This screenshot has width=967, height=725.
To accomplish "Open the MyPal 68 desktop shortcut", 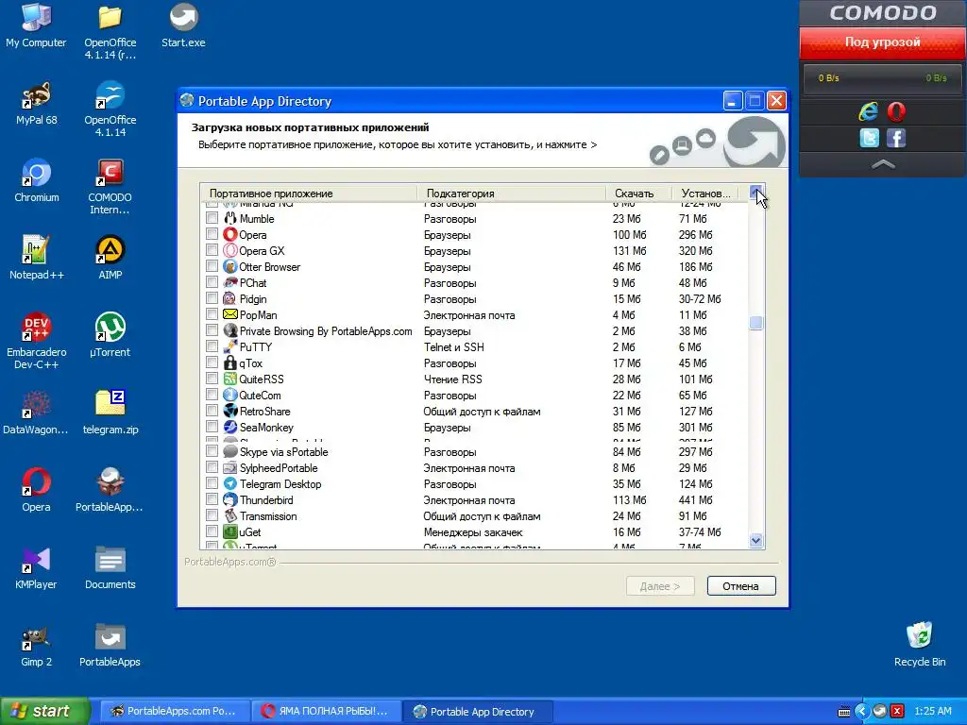I will [37, 104].
